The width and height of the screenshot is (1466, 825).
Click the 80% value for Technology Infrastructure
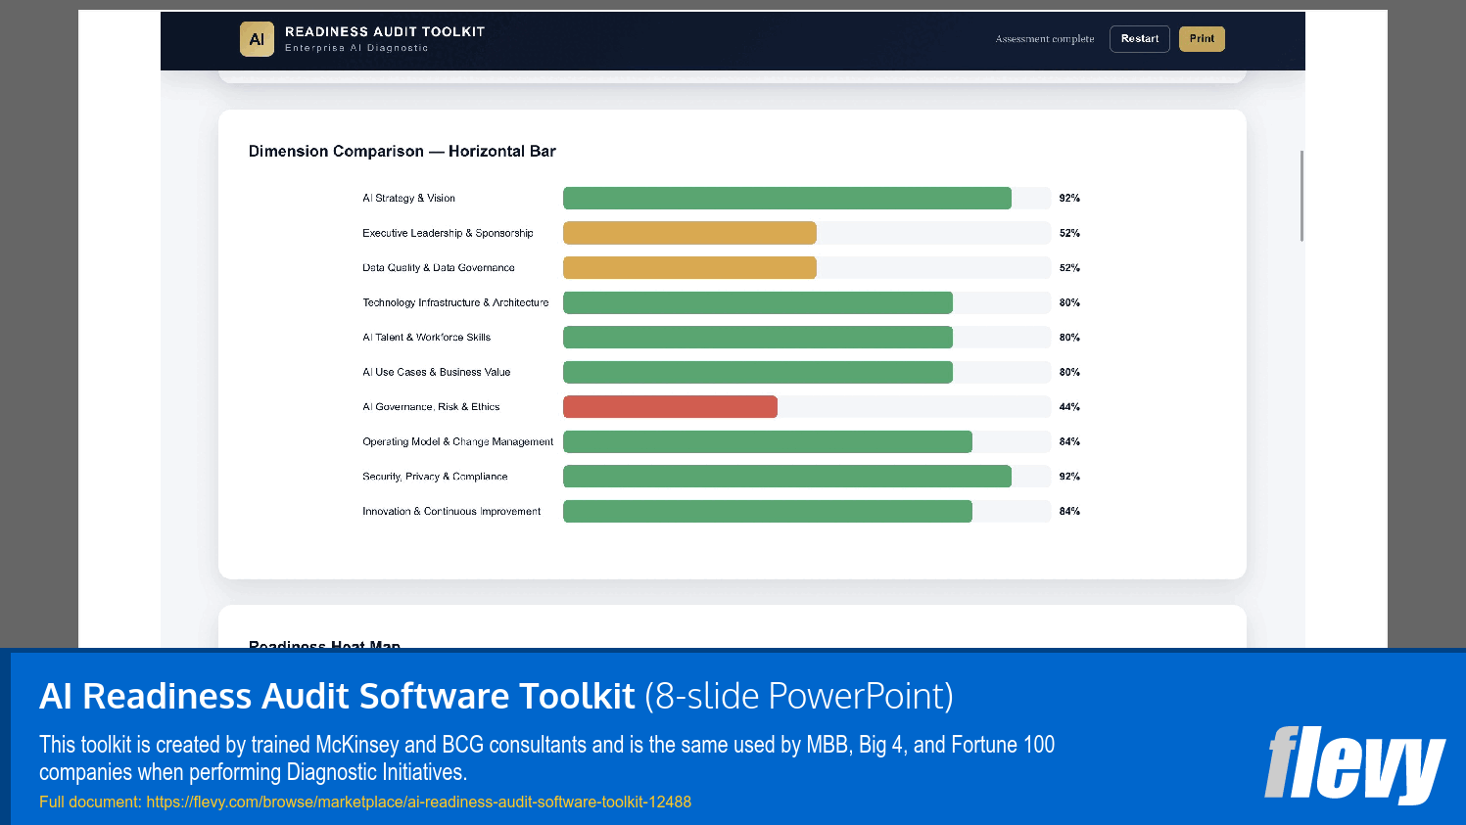[x=1069, y=302]
